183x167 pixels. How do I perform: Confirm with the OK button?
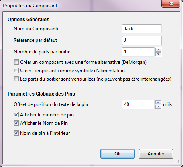[118, 154]
